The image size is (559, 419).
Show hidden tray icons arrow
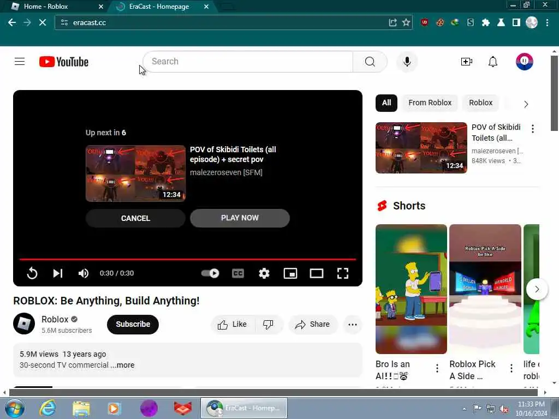pyautogui.click(x=464, y=409)
